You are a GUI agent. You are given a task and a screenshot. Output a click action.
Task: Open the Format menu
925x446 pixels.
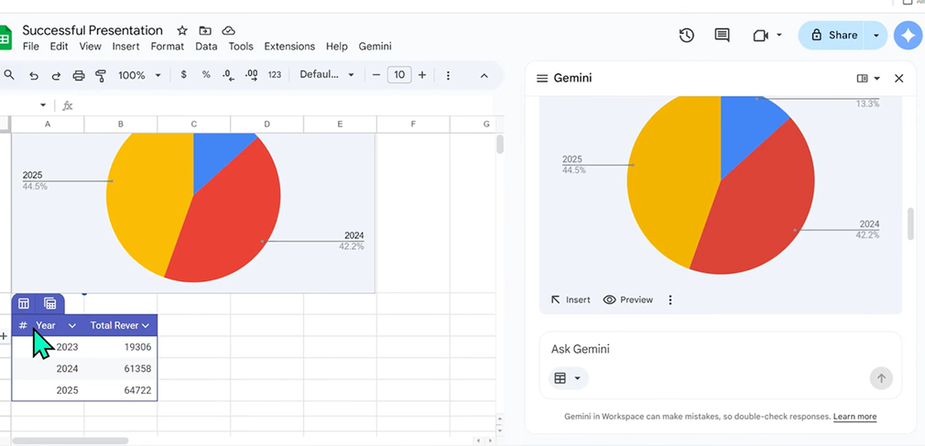point(168,46)
